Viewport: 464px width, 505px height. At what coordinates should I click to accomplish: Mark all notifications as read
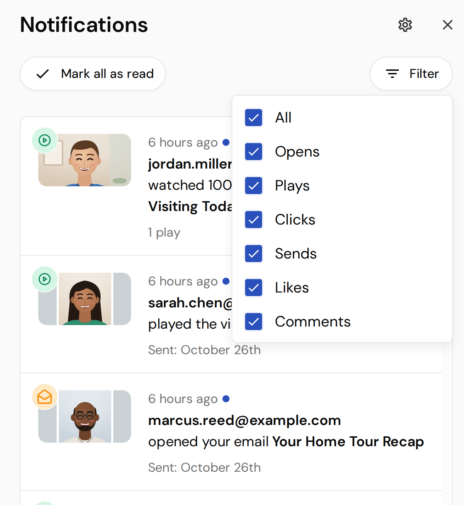pyautogui.click(x=93, y=74)
